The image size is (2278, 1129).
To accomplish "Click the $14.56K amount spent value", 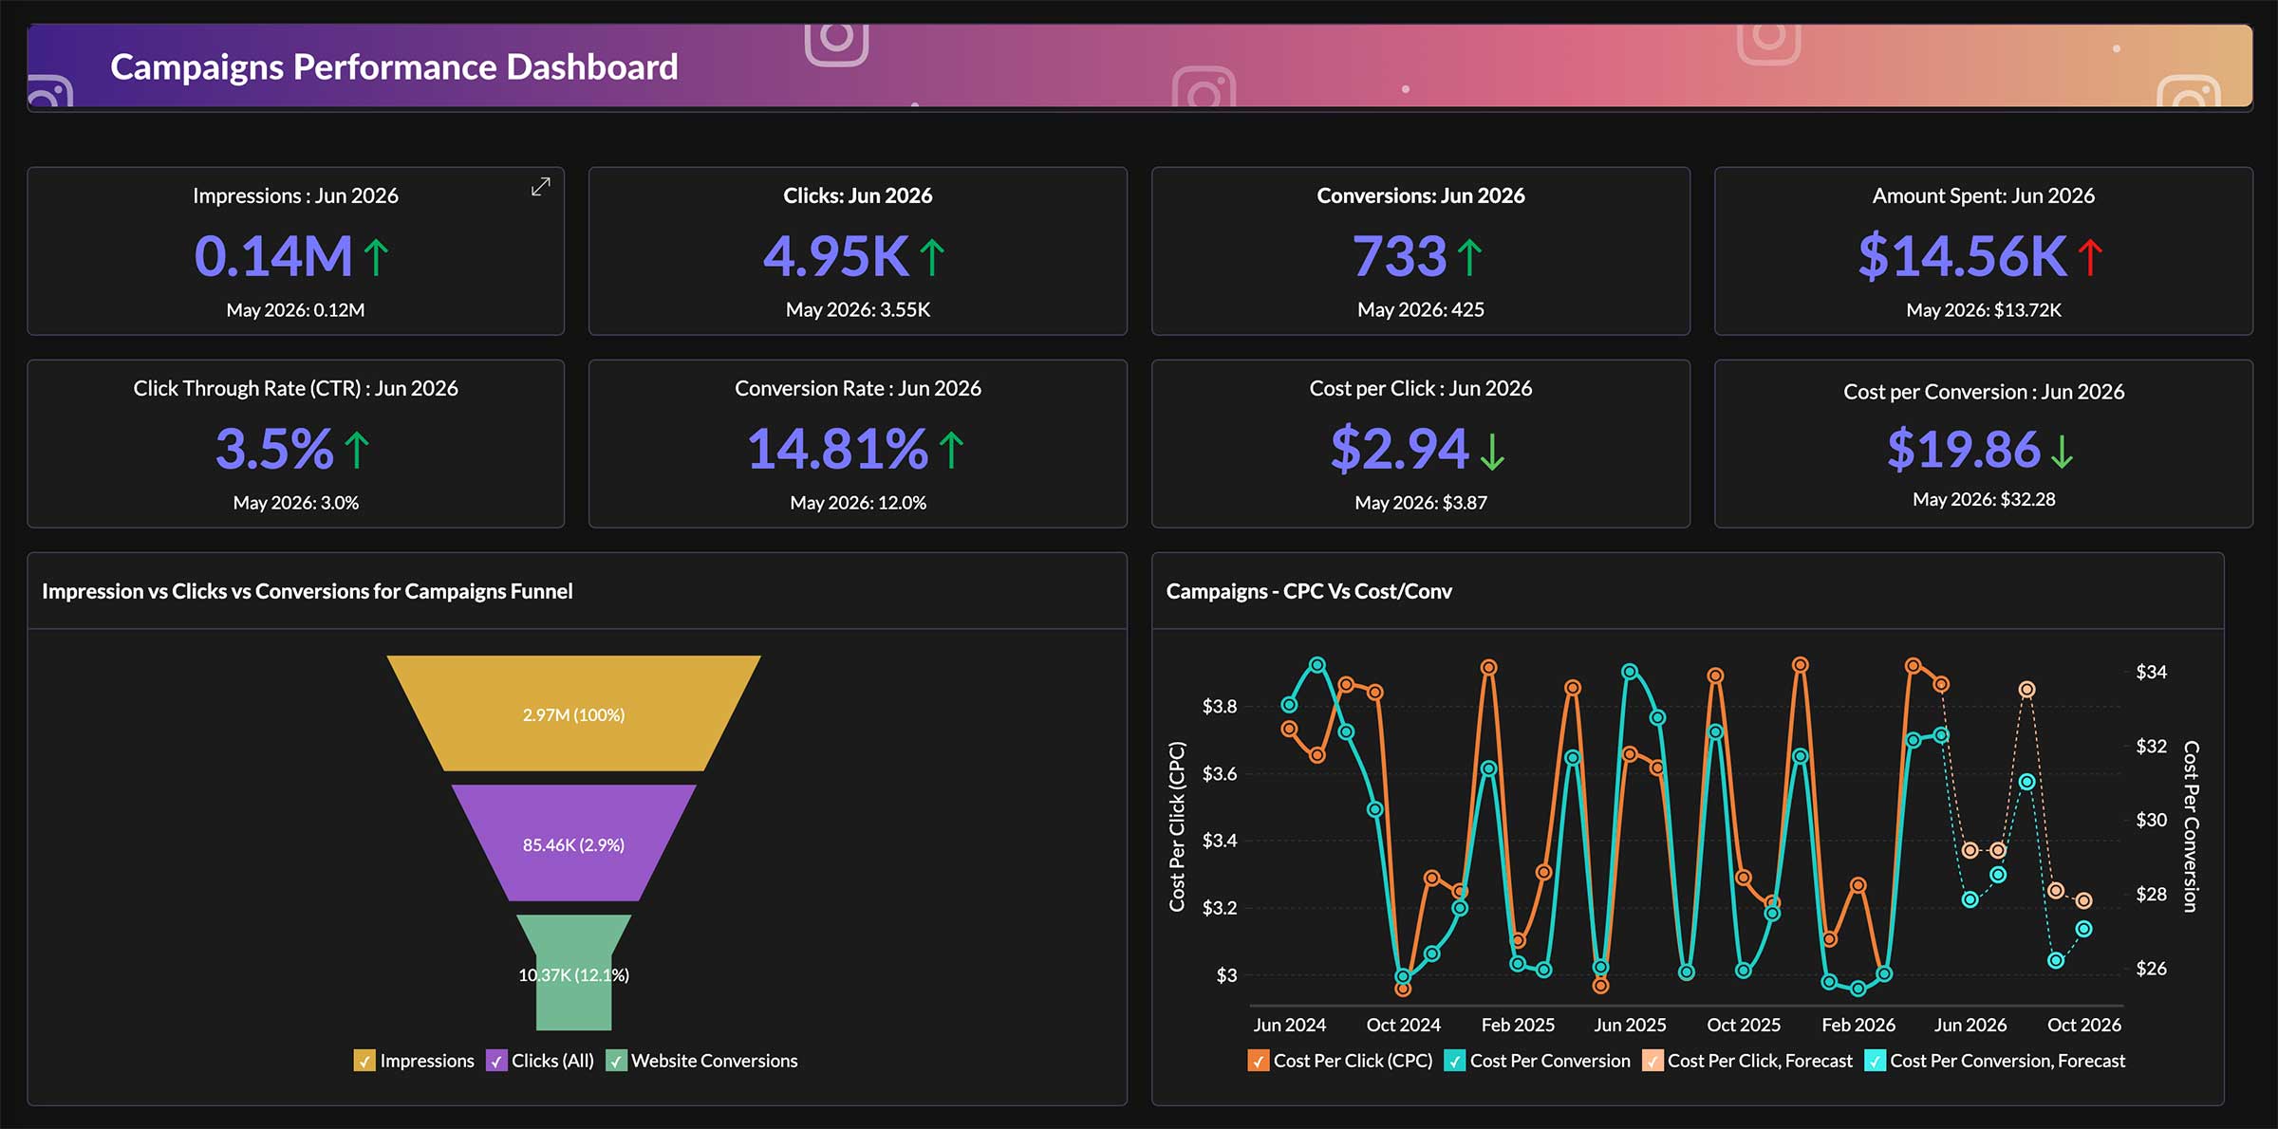I will [1962, 256].
